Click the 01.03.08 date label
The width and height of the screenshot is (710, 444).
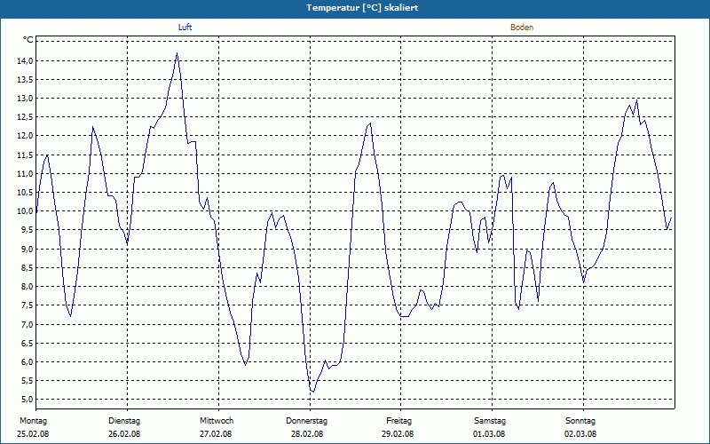tap(489, 434)
